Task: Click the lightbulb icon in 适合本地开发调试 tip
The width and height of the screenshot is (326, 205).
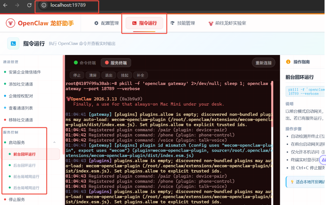Action: [292, 182]
